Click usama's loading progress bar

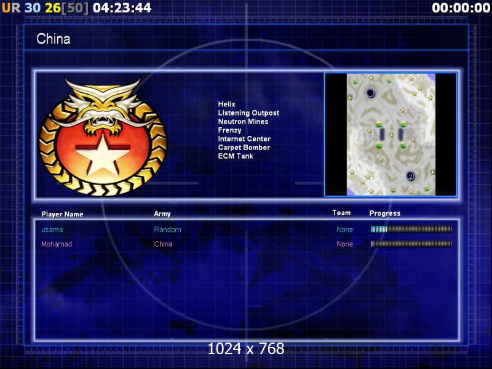411,229
